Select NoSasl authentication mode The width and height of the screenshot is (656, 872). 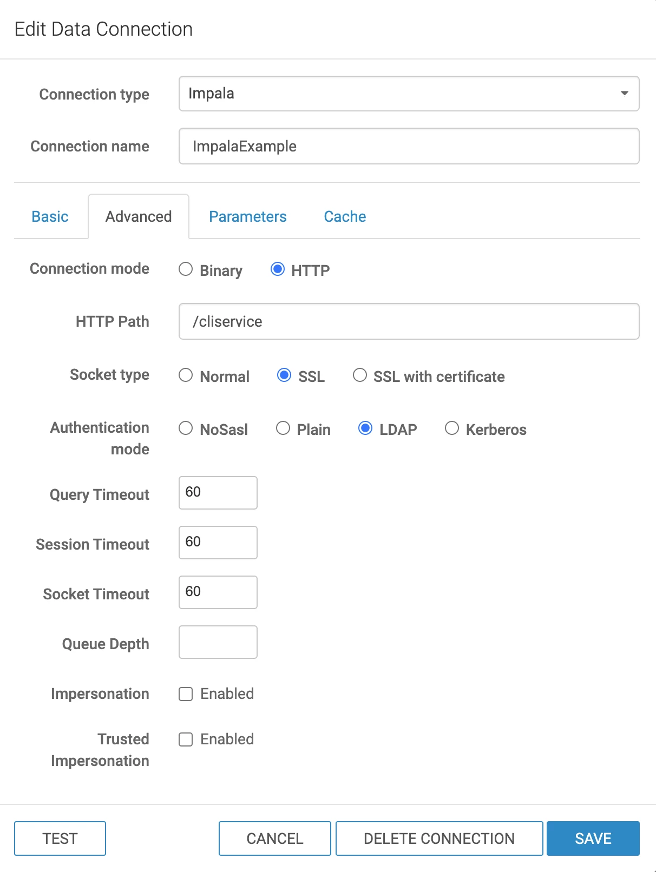(186, 428)
